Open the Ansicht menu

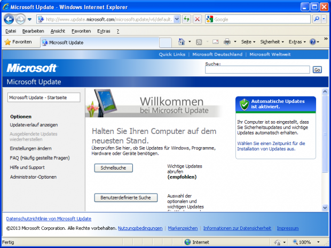click(x=58, y=31)
